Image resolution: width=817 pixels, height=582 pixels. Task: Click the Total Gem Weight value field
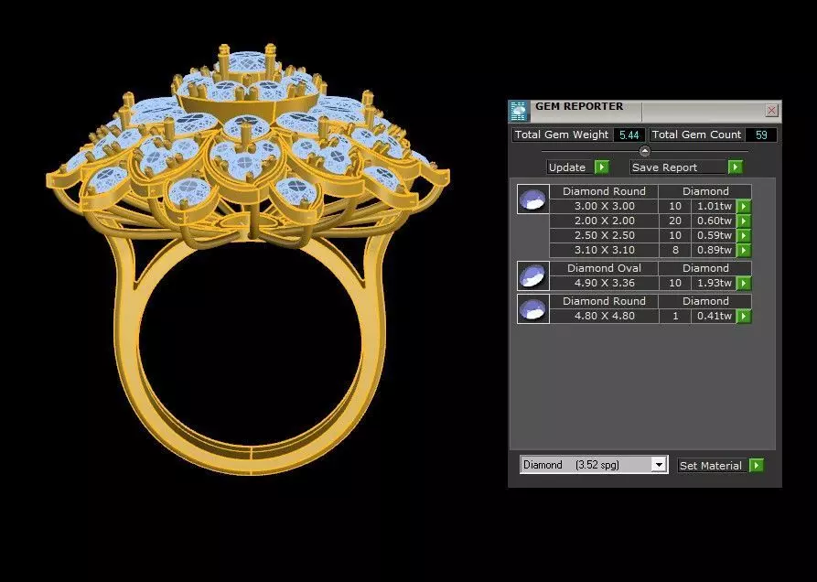[629, 135]
